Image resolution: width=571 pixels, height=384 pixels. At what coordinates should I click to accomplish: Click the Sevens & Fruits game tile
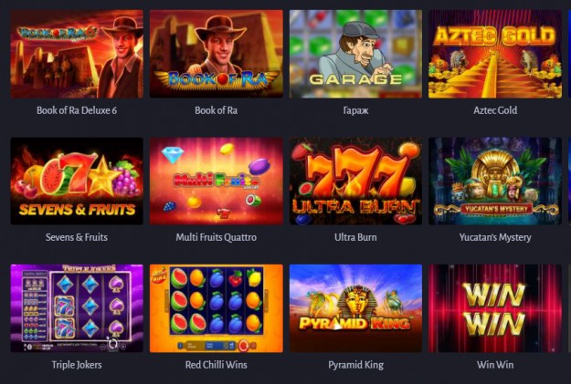pyautogui.click(x=77, y=182)
